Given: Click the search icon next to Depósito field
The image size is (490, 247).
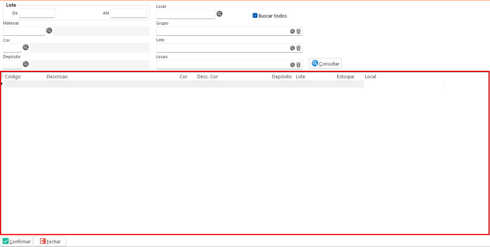Looking at the screenshot, I should (x=26, y=64).
